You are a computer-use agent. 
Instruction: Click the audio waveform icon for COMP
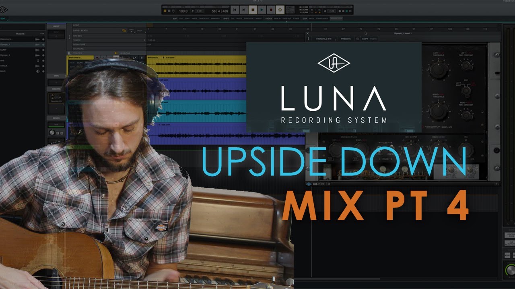coord(37,50)
